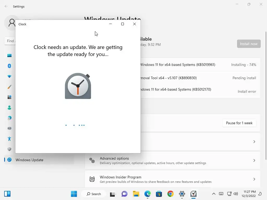Image resolution: width=267 pixels, height=200 pixels.
Task: Open Advanced options chevron
Action: tap(254, 160)
